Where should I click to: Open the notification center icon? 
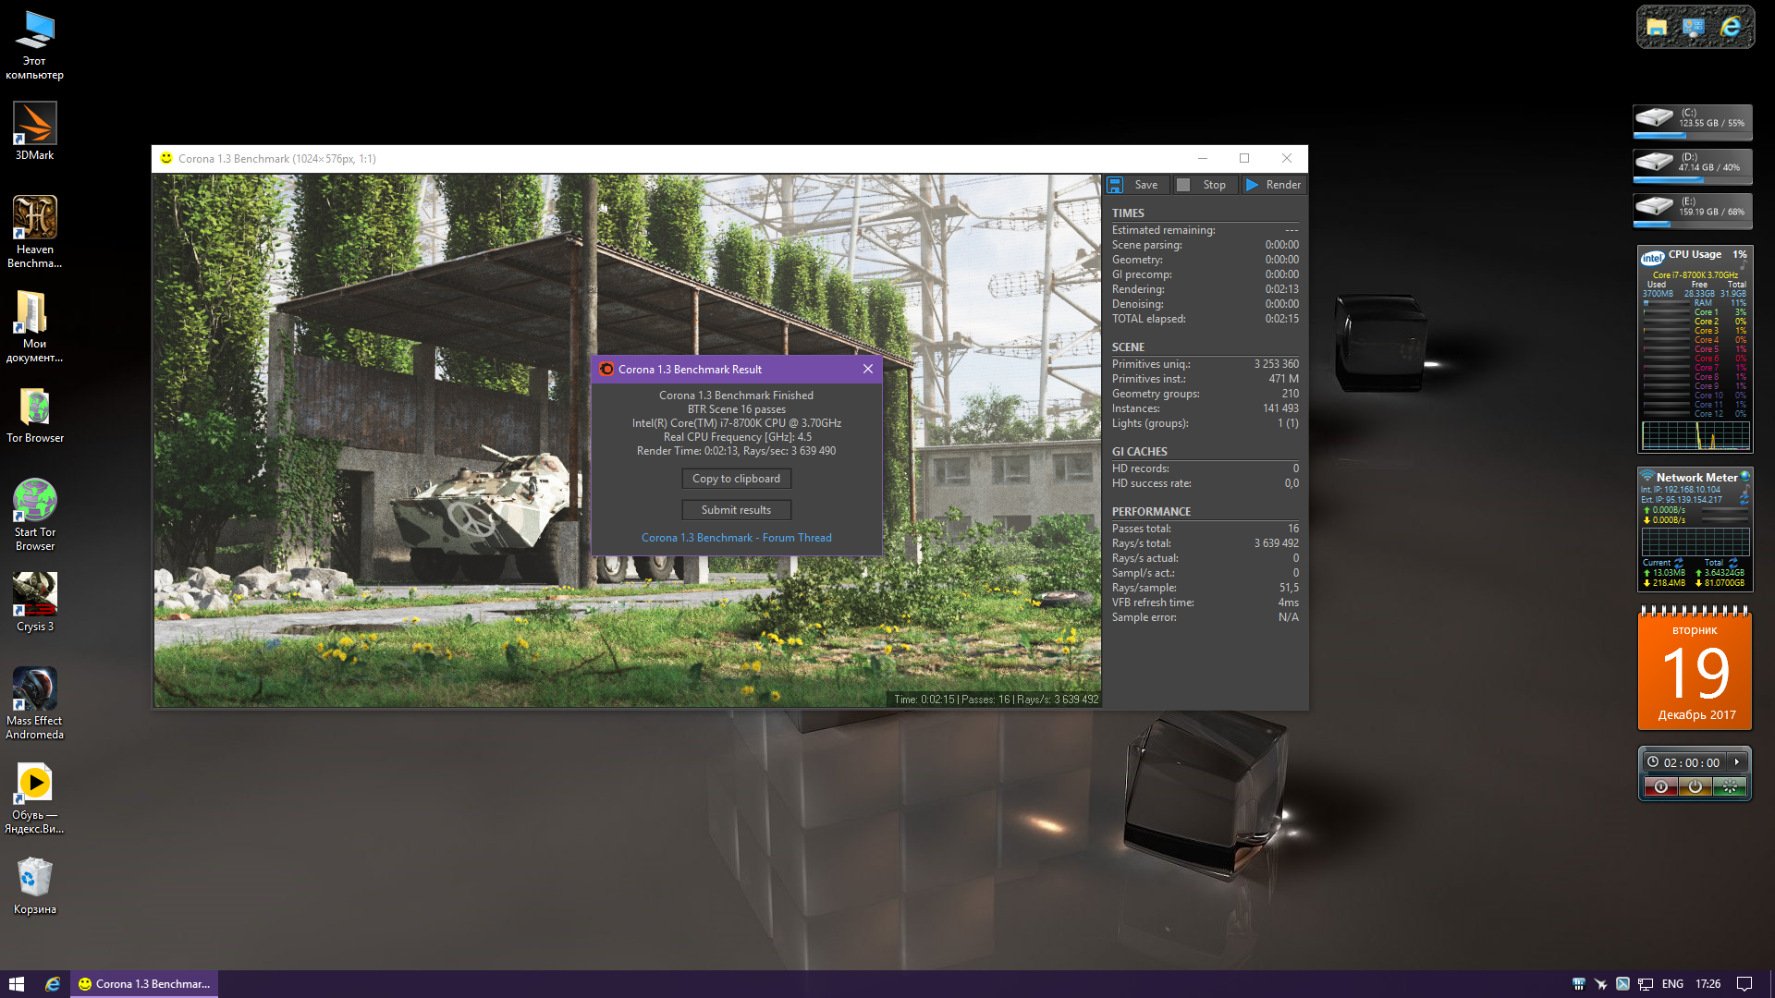[x=1744, y=984]
